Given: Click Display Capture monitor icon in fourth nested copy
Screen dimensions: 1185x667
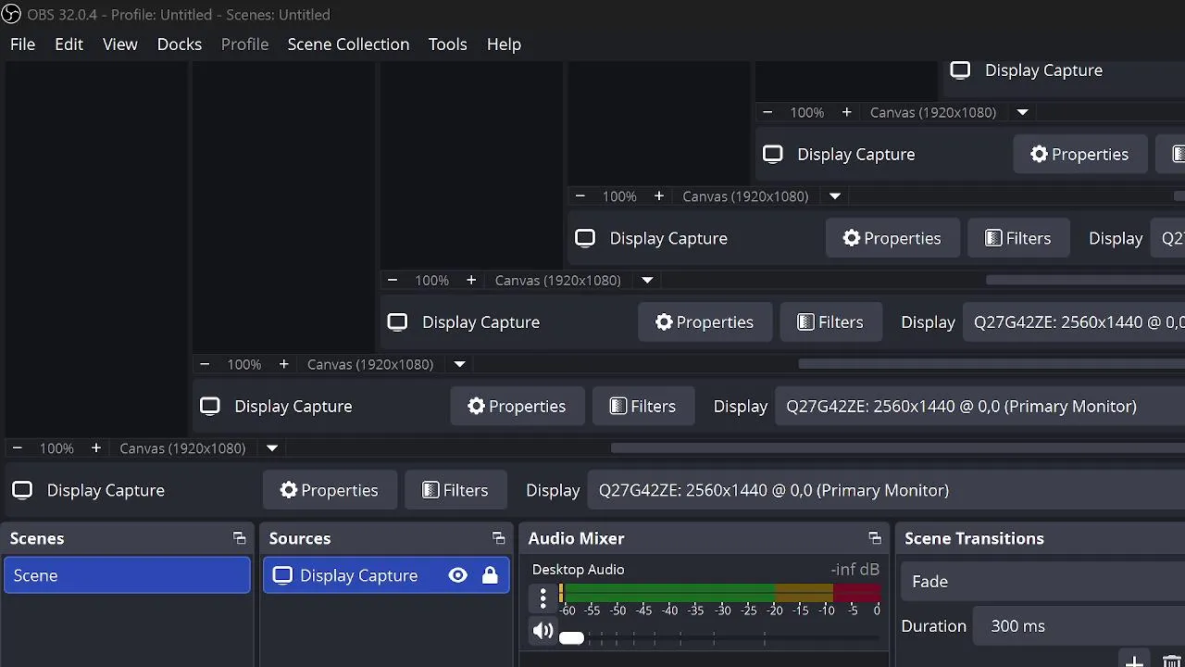Looking at the screenshot, I should [773, 154].
